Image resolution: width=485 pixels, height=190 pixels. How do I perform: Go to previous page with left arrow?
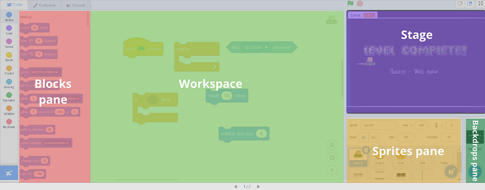236,187
